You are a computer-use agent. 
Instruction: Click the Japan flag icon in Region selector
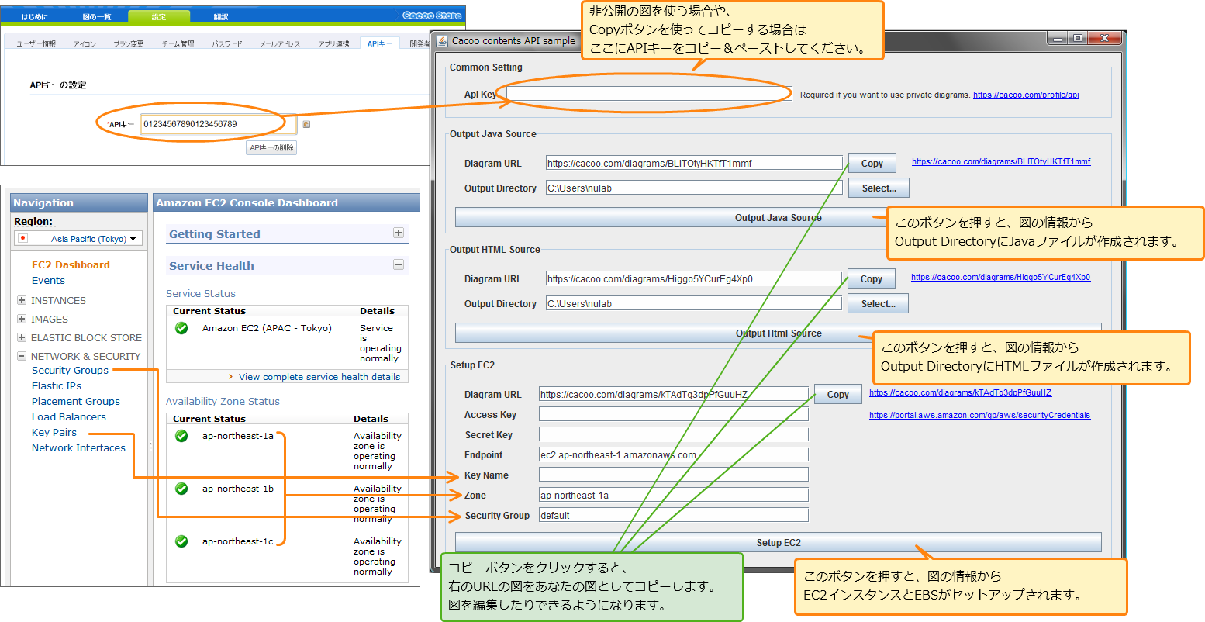click(x=23, y=238)
